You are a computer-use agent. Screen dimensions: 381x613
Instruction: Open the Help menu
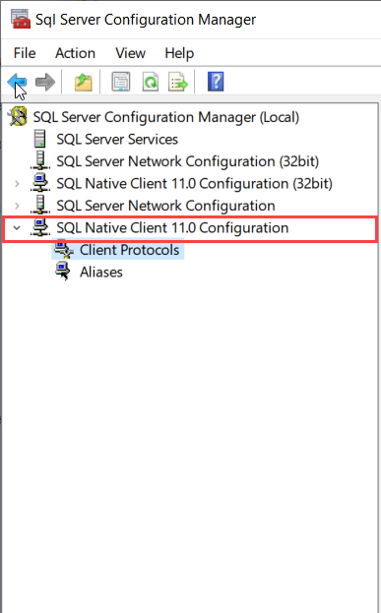point(179,53)
